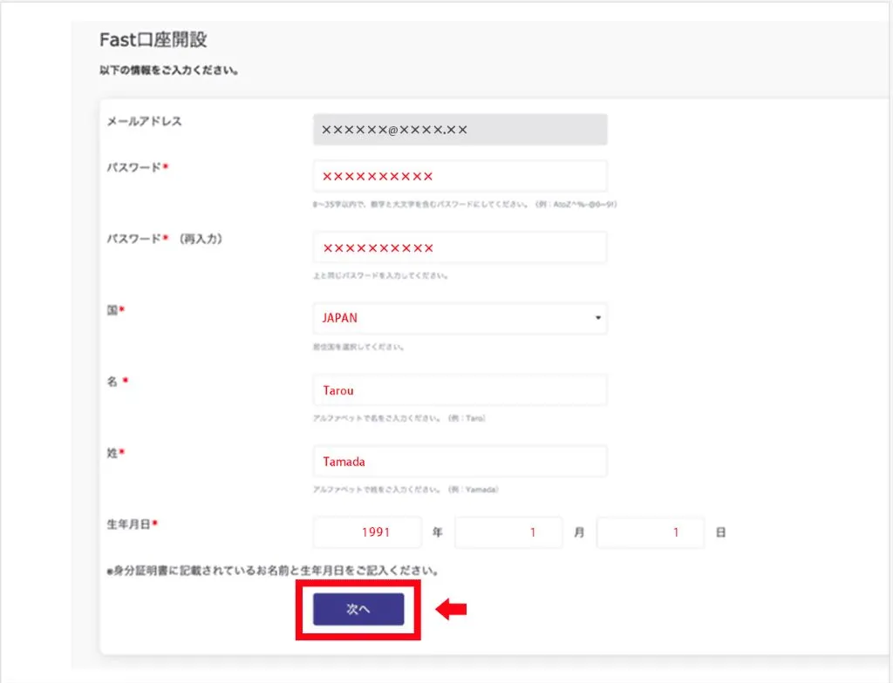The image size is (893, 683).
Task: Click the JAPAN text in the country box
Action: click(338, 319)
